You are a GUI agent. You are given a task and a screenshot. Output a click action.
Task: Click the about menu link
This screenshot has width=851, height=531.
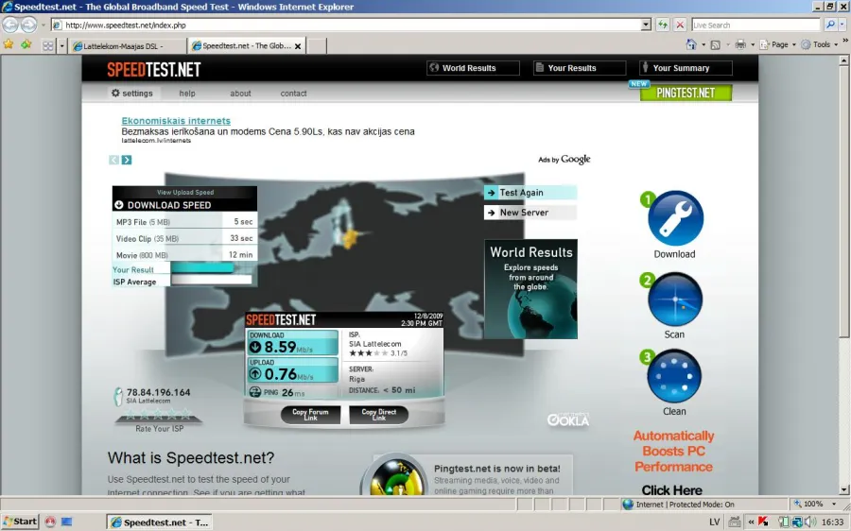(x=240, y=94)
